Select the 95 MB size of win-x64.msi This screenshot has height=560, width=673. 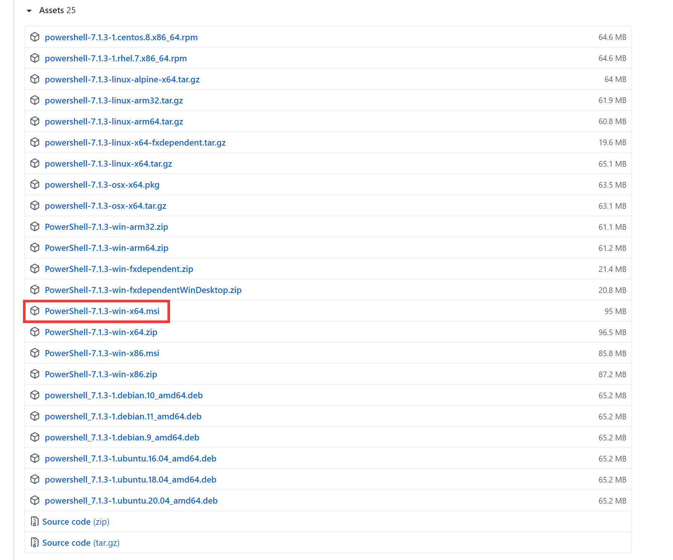click(x=615, y=311)
